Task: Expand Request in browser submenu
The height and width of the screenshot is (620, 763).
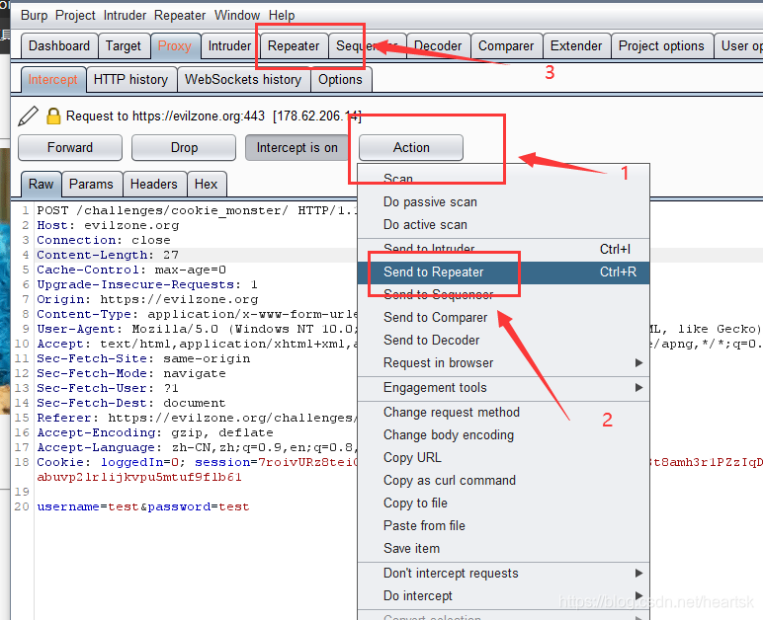Action: pos(504,363)
